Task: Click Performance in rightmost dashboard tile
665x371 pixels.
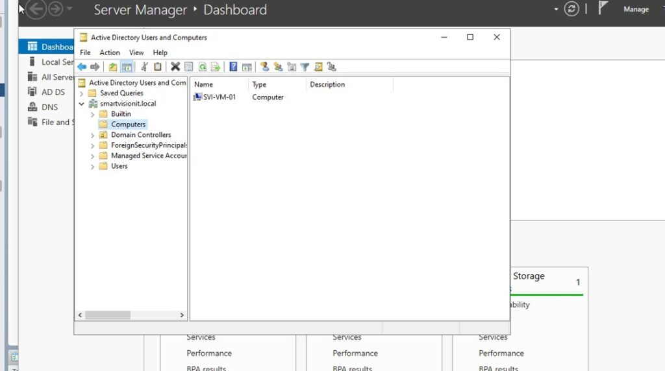Action: [501, 353]
